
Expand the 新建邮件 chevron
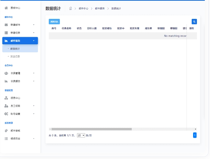pos(34,25)
